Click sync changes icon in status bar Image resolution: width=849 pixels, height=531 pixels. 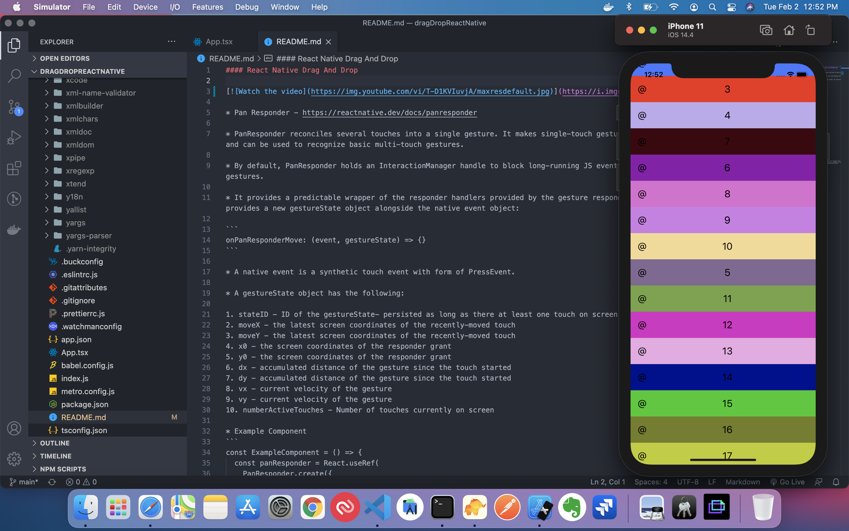(52, 482)
